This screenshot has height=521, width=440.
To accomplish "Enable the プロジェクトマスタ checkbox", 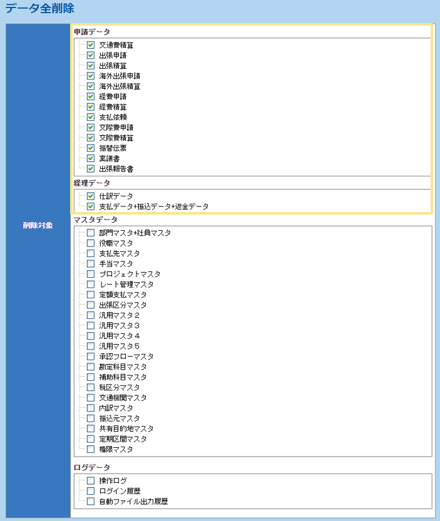I will 91,274.
